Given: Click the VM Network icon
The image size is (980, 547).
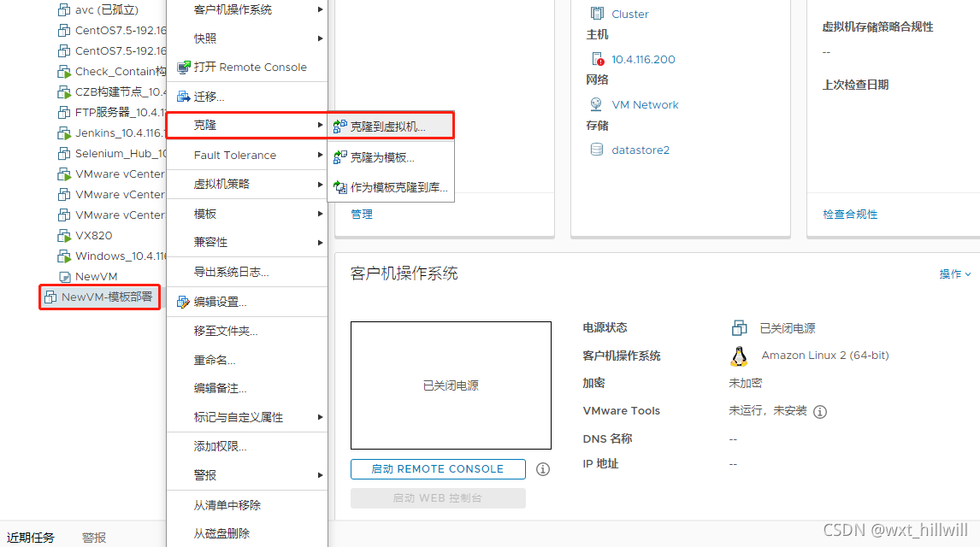Looking at the screenshot, I should pos(596,104).
